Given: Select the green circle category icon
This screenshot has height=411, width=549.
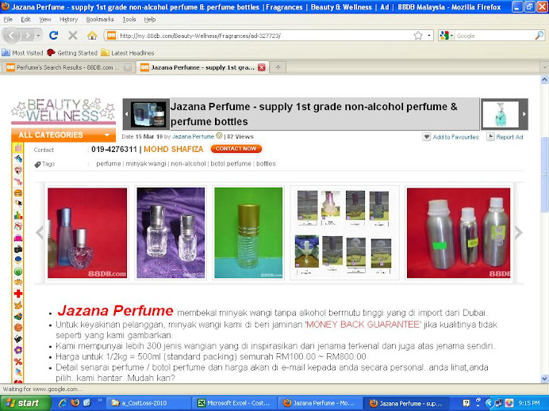Looking at the screenshot, I should point(18,271).
